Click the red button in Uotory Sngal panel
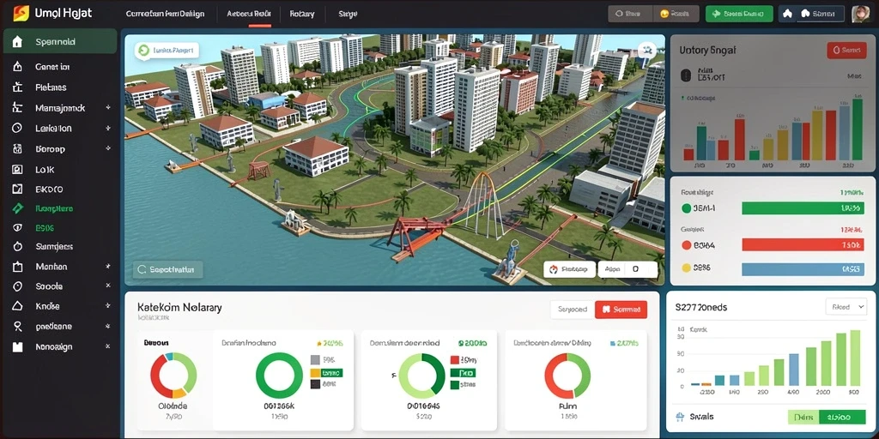 pyautogui.click(x=846, y=51)
